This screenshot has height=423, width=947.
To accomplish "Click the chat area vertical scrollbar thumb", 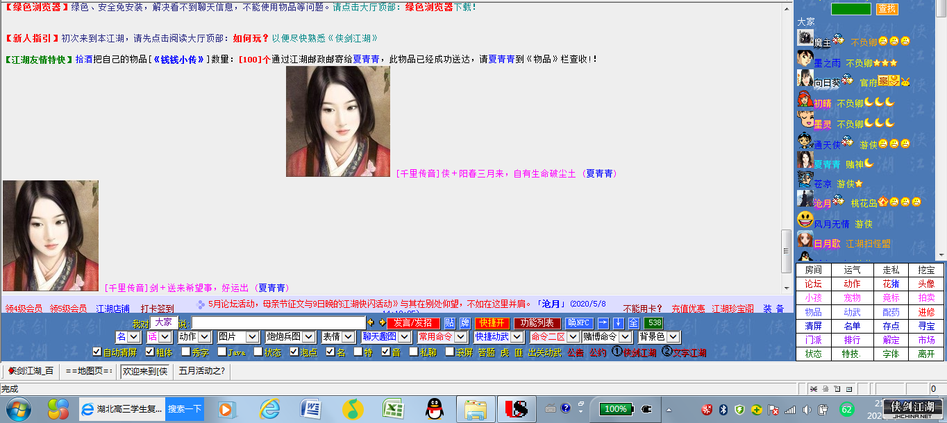I will (x=787, y=252).
